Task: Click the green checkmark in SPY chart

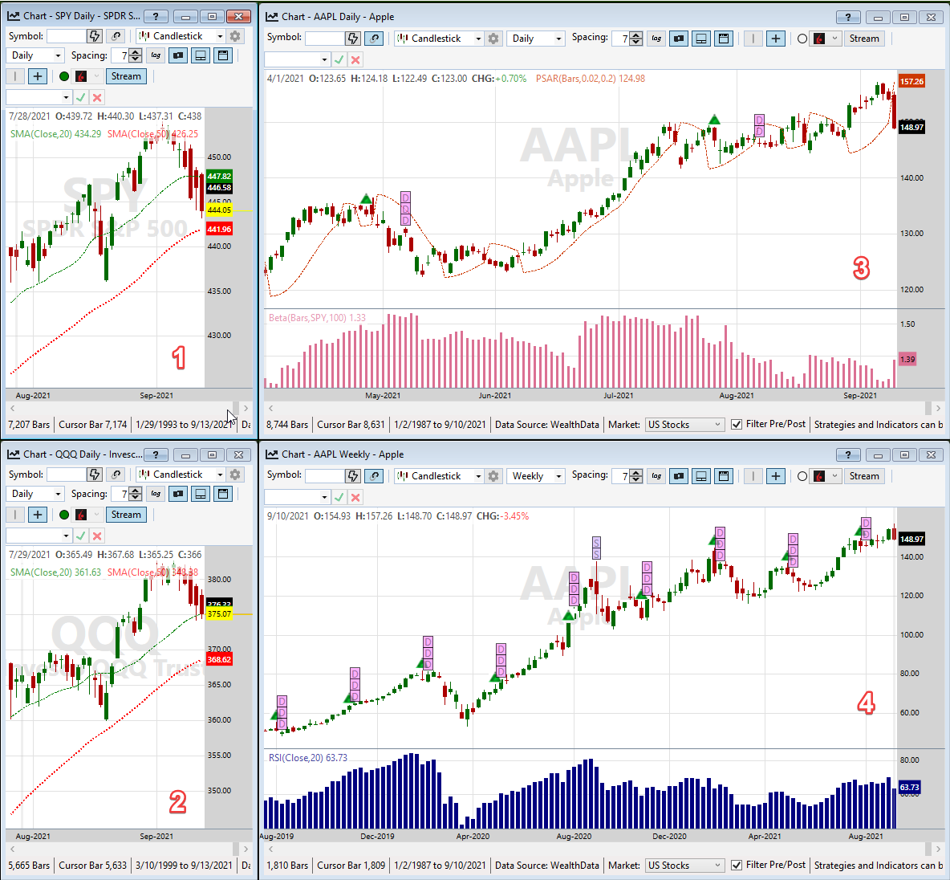Action: [x=80, y=97]
